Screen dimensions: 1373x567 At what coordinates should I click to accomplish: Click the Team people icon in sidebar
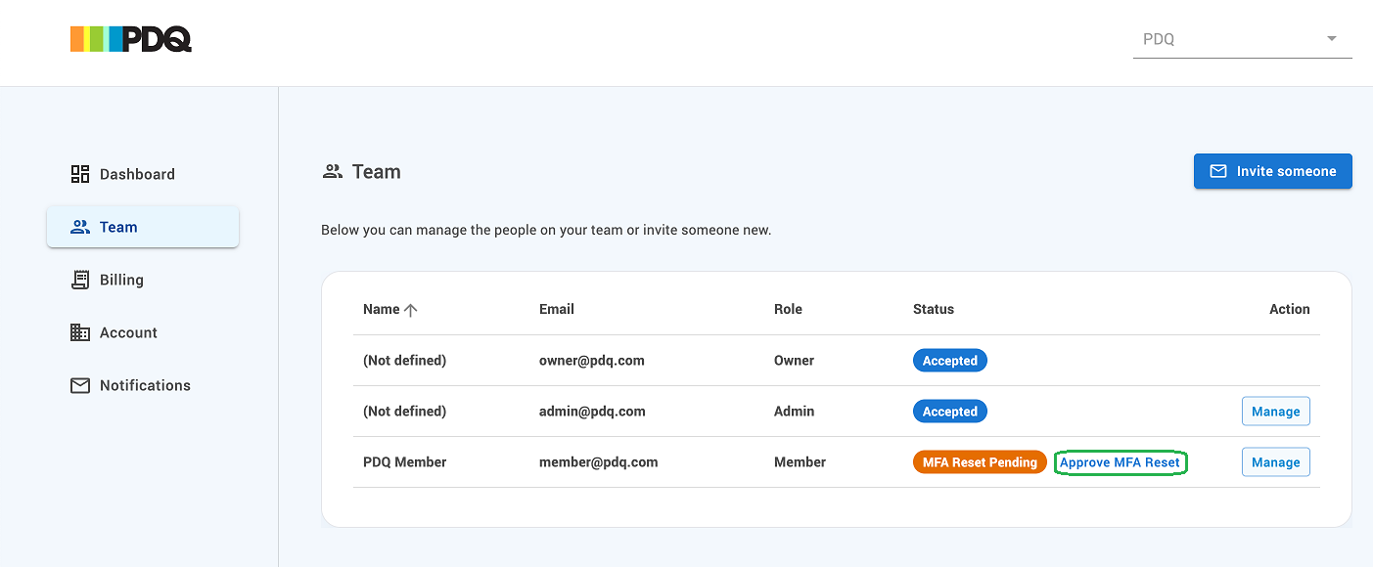pyautogui.click(x=80, y=227)
